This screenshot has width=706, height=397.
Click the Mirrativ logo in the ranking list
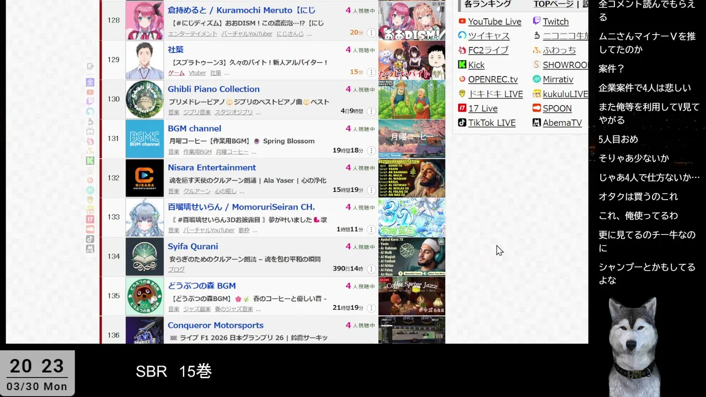537,79
